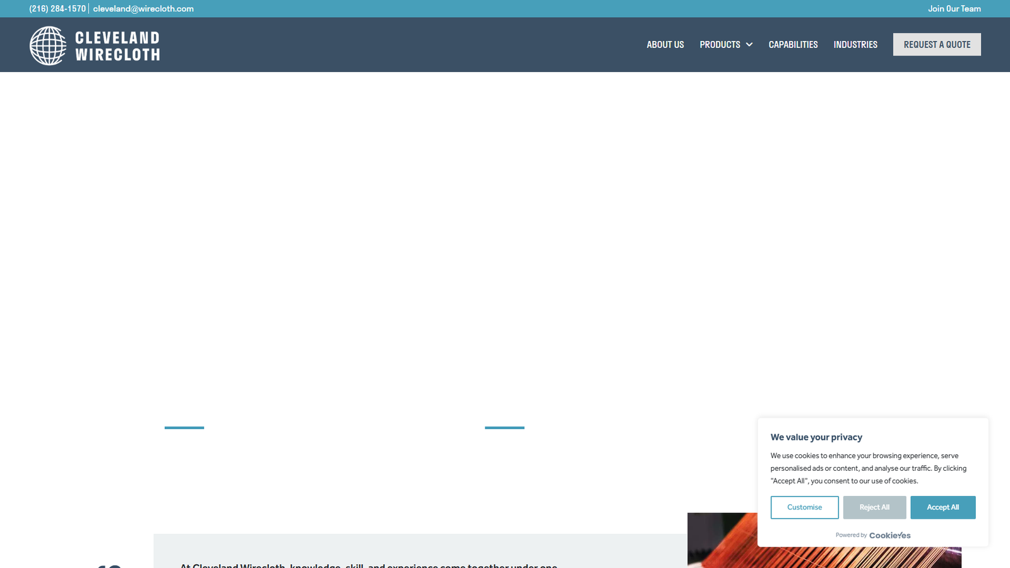The image size is (1010, 568).
Task: Go to the Capabilities page
Action: click(793, 45)
